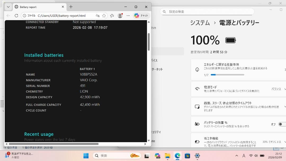Open Task View from the taskbar
This screenshot has height=161, width=286.
tap(146, 156)
